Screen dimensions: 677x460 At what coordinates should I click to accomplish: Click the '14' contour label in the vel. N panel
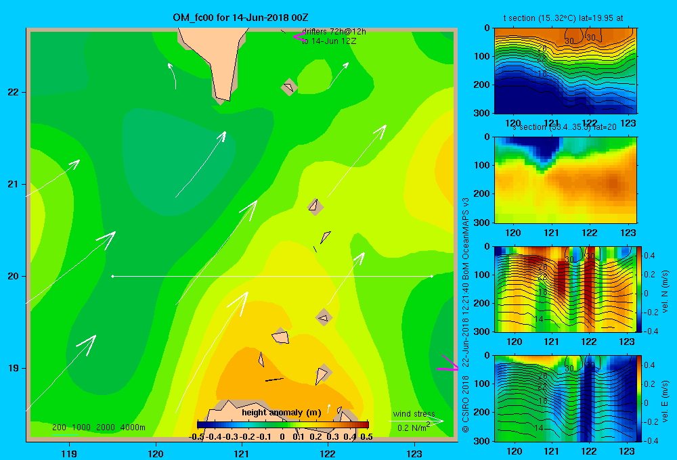click(x=538, y=319)
